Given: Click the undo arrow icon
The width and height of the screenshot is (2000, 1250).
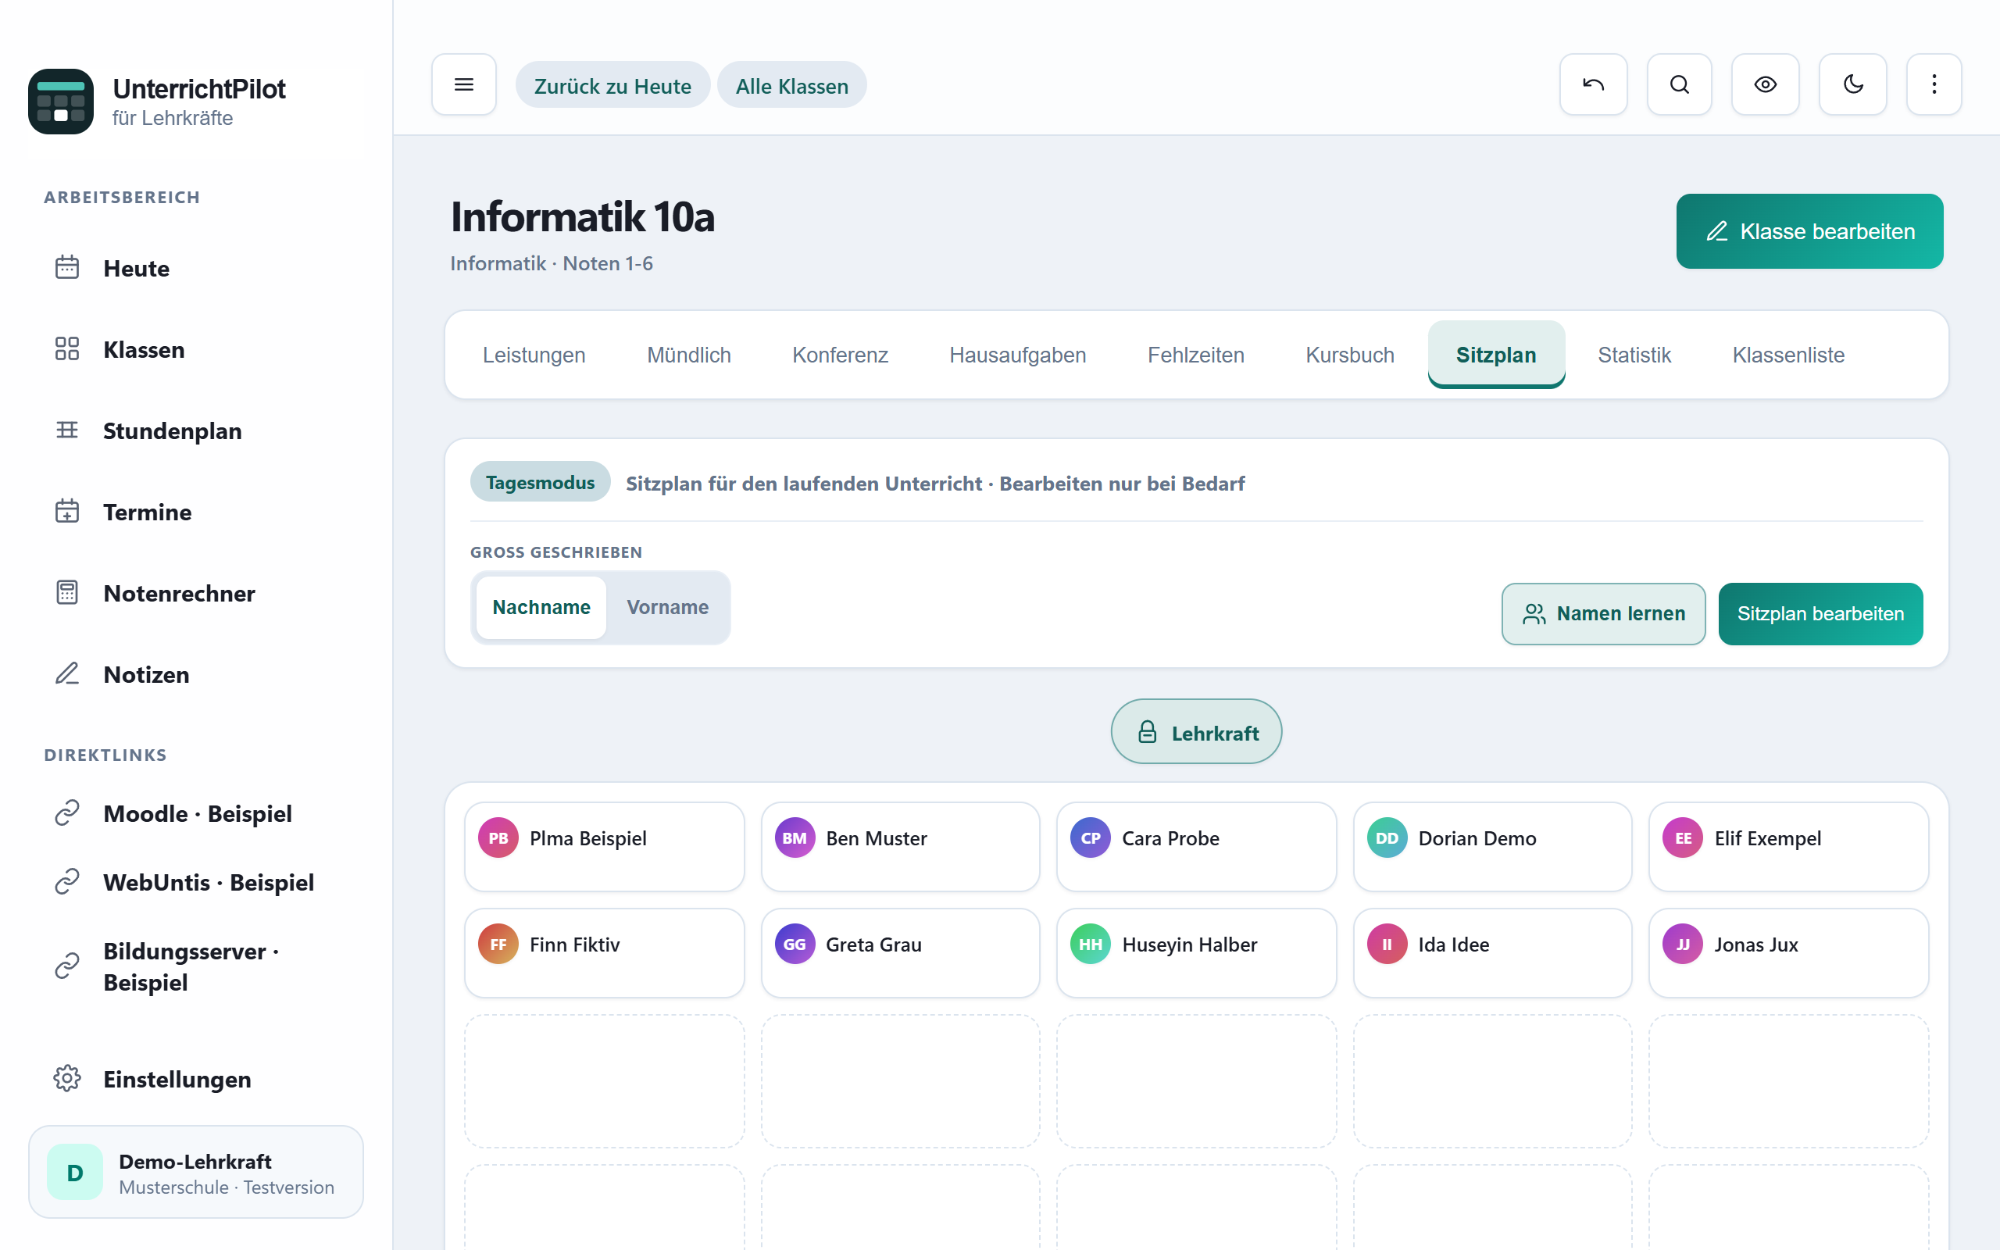Looking at the screenshot, I should [x=1592, y=84].
